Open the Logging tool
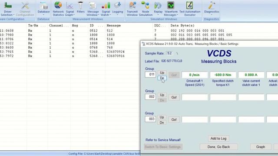 118,9
